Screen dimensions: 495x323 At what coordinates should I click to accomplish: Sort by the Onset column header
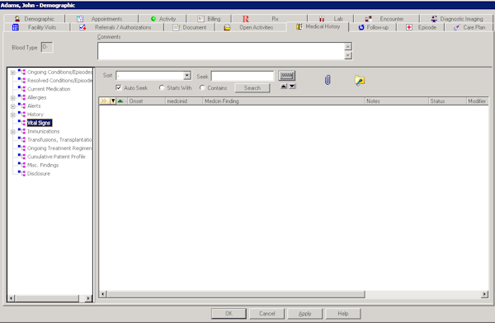click(146, 101)
